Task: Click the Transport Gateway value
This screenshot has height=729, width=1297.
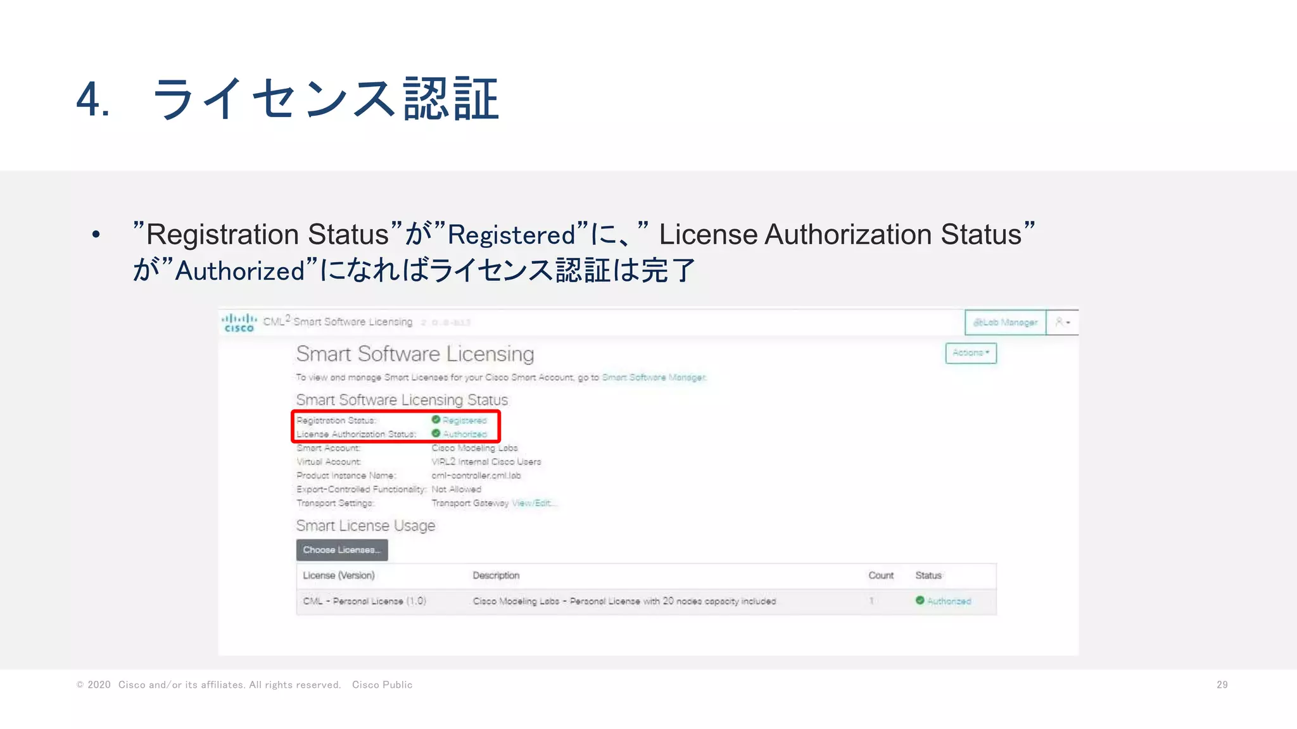Action: click(470, 503)
